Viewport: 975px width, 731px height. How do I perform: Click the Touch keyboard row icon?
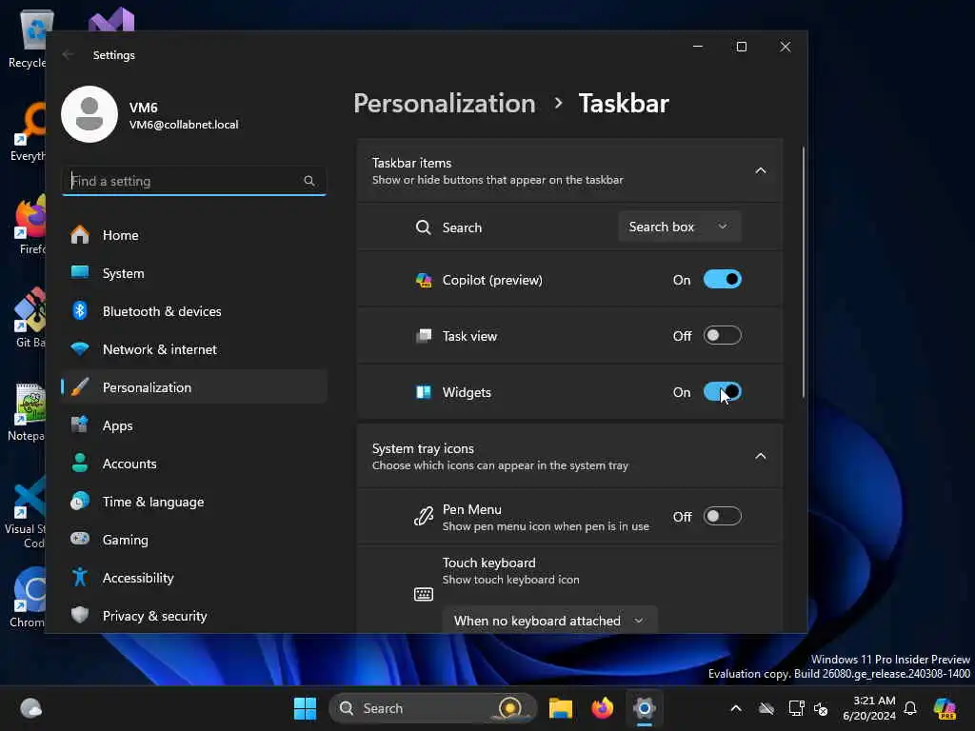(x=424, y=594)
